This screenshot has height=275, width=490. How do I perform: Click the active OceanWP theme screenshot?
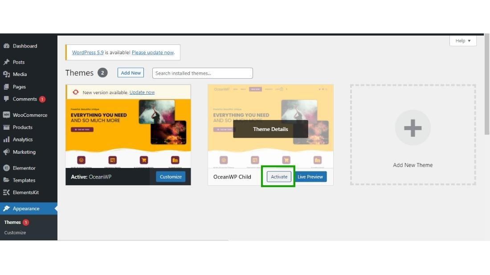tap(128, 133)
